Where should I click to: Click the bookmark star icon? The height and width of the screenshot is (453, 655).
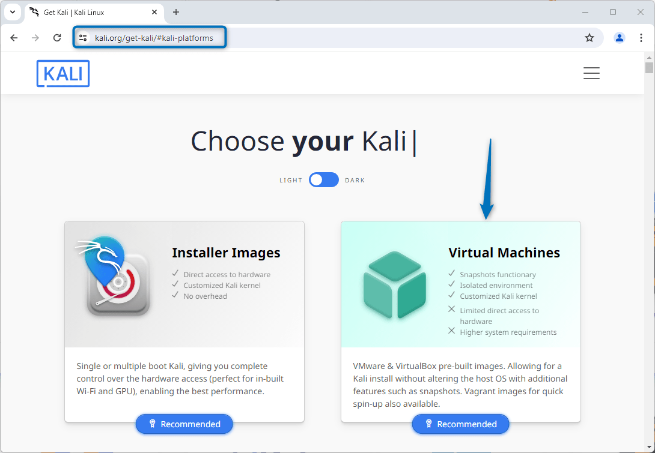coord(589,37)
